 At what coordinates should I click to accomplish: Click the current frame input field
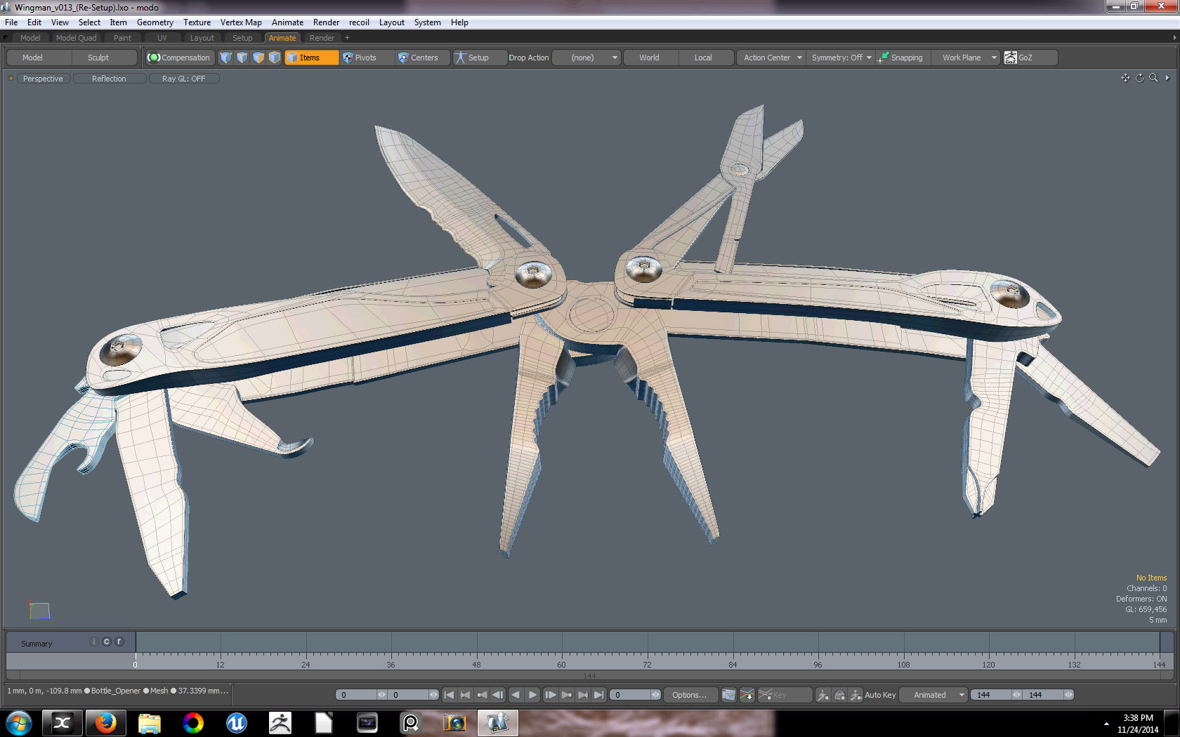(634, 695)
